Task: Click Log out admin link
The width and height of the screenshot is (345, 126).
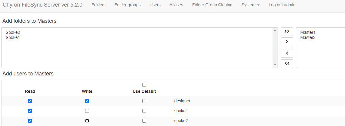Action: (x=282, y=5)
